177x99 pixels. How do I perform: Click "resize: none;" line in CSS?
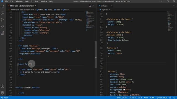coord(115,53)
